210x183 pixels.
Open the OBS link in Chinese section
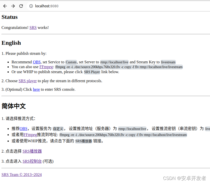23,129
